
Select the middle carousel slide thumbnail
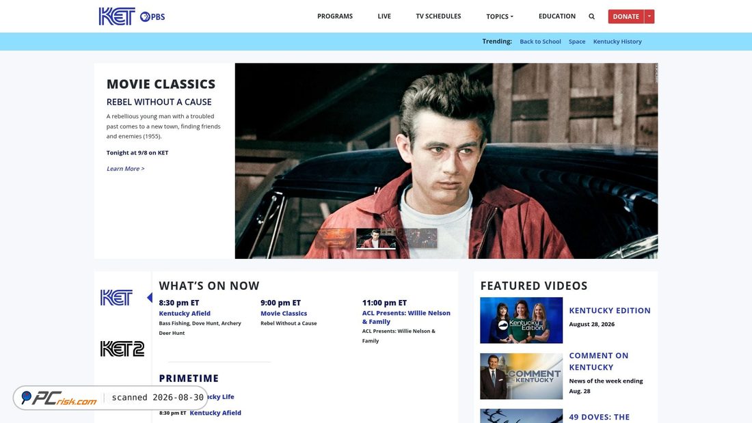tap(376, 238)
